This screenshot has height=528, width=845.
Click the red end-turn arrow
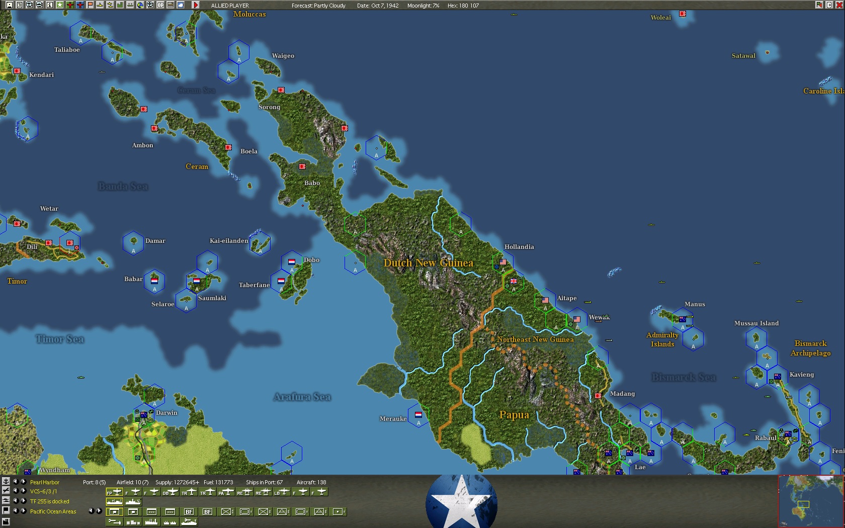click(196, 5)
